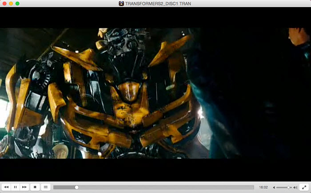This screenshot has width=311, height=193.
Task: Seek to the middle of the progress bar
Action: click(154, 187)
